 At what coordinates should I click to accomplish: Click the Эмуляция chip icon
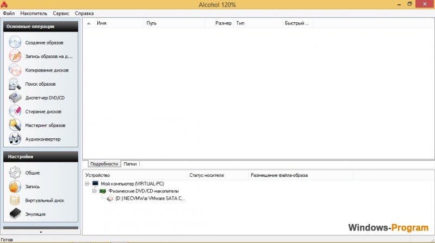click(x=15, y=214)
